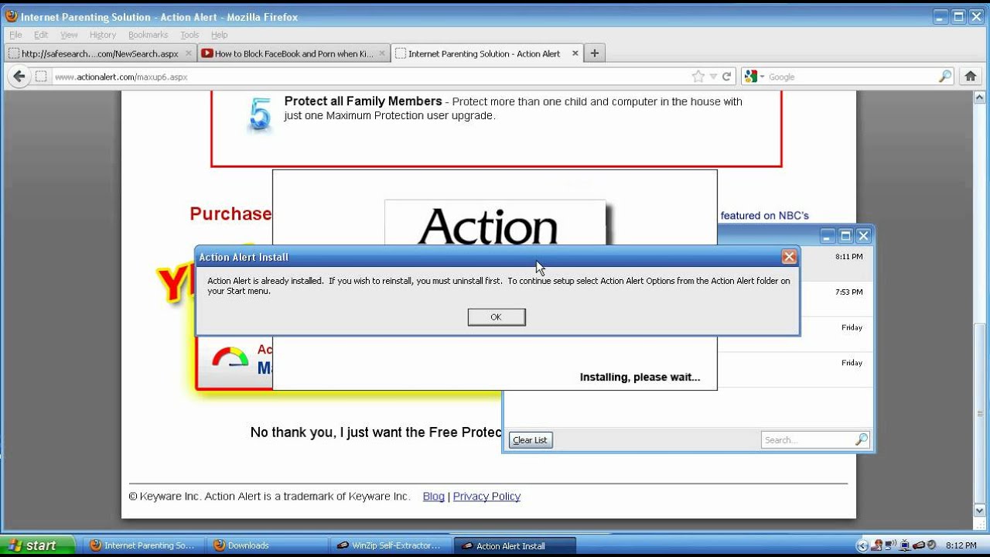This screenshot has height=557, width=990.
Task: Open the File menu
Action: 15,35
